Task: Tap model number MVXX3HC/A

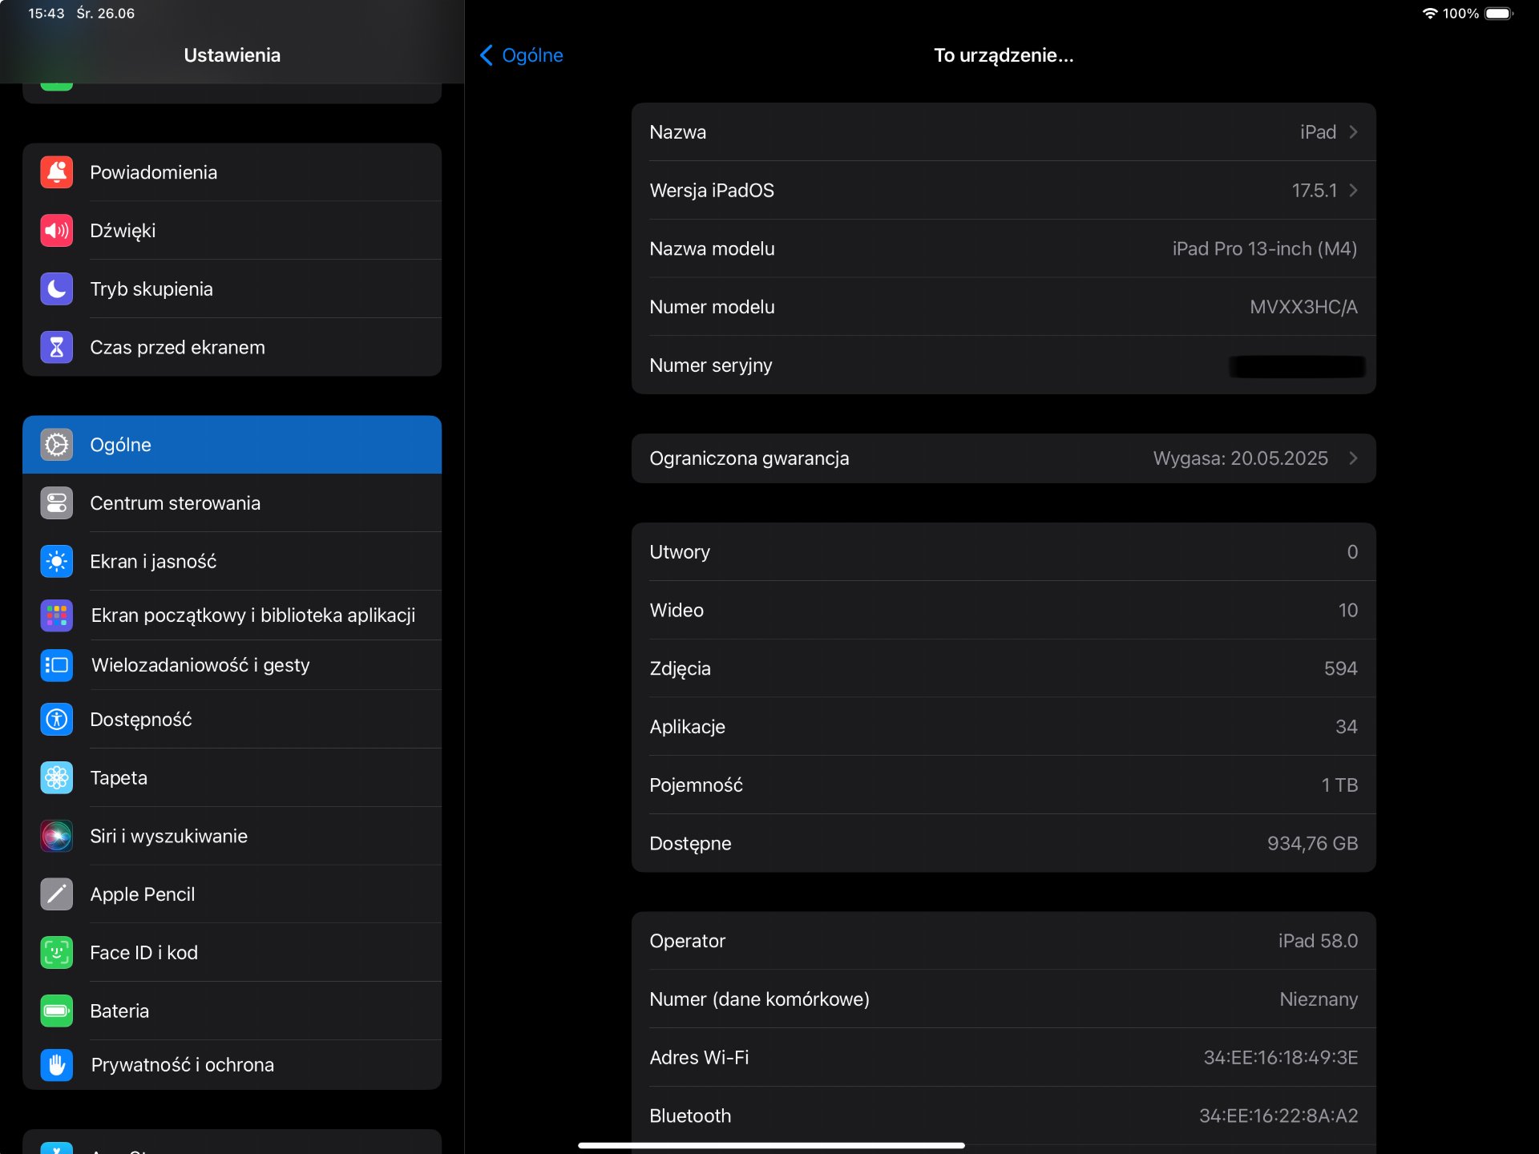Action: coord(1303,308)
